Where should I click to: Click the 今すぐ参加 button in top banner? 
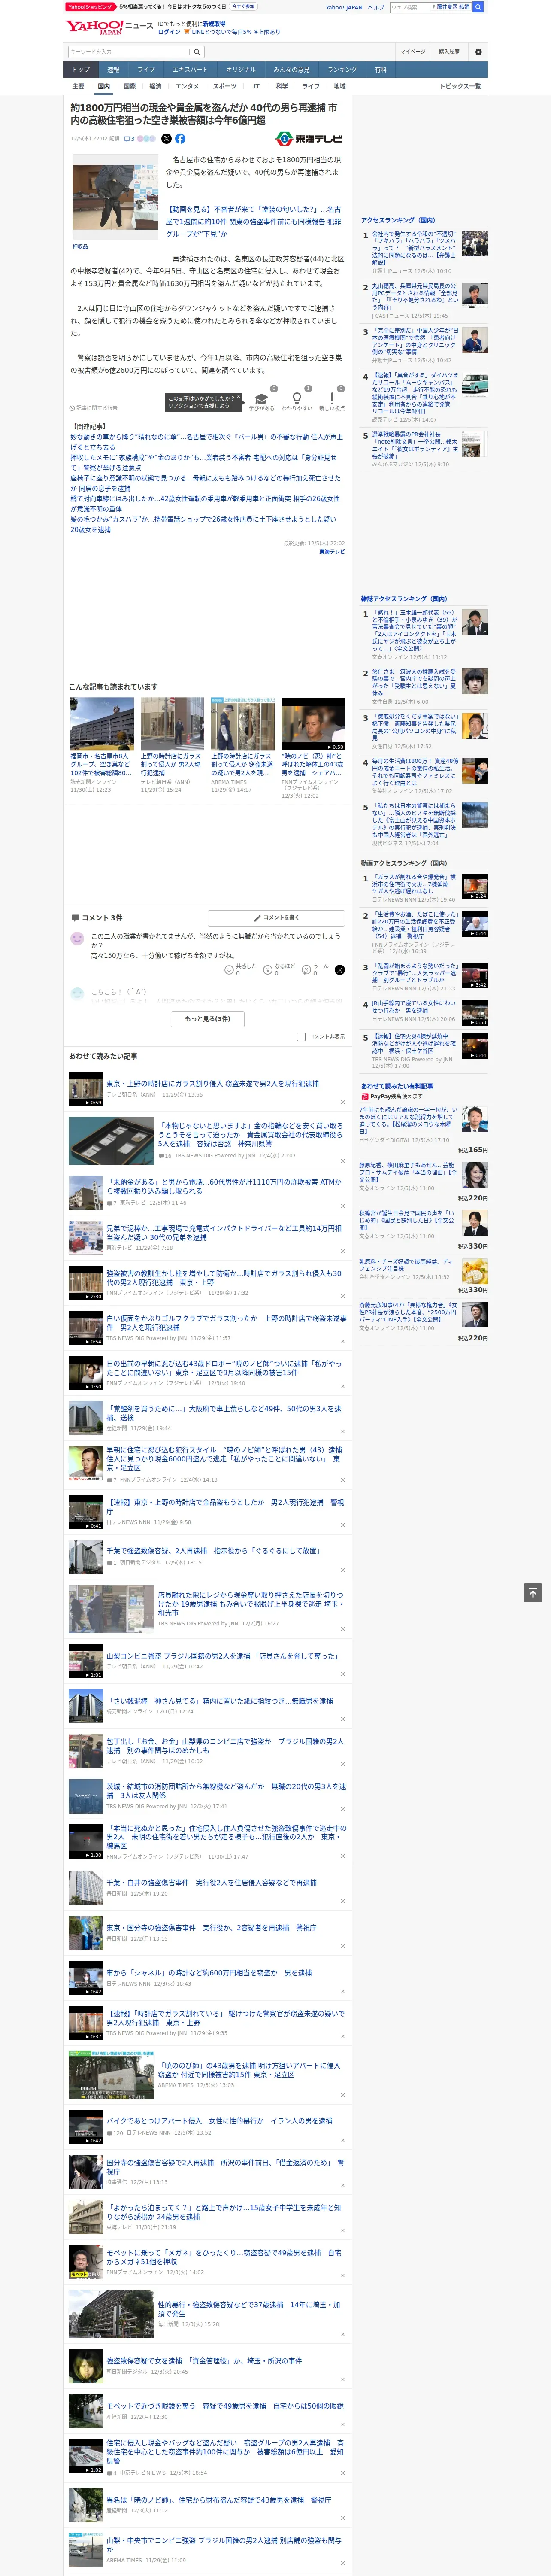(x=243, y=6)
